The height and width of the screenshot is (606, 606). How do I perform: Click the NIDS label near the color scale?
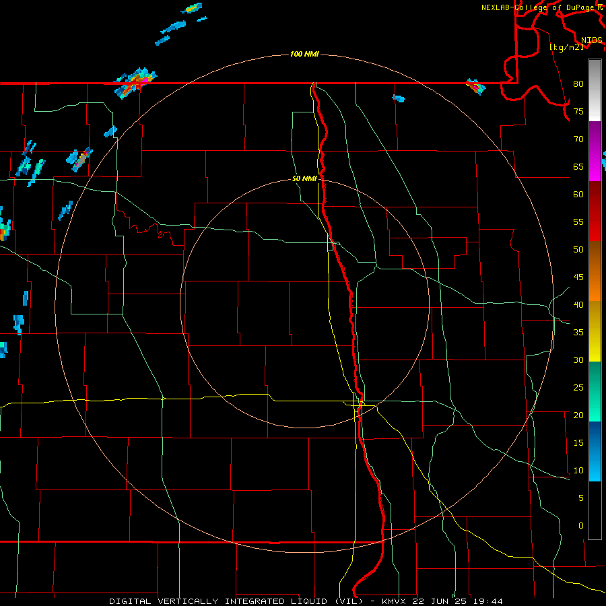(592, 40)
